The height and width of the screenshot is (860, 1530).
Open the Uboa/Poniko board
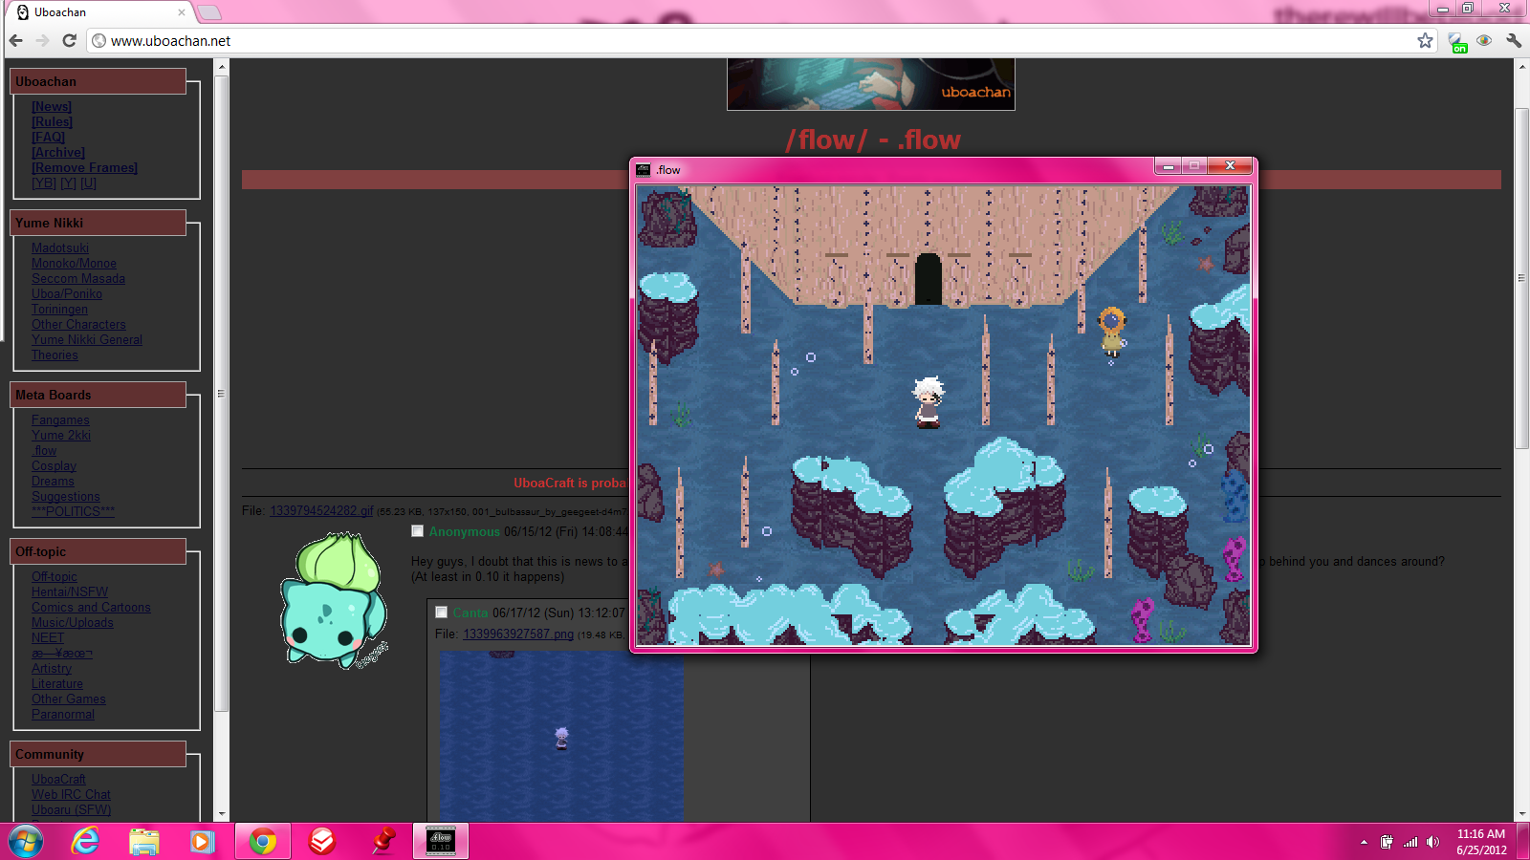point(67,294)
